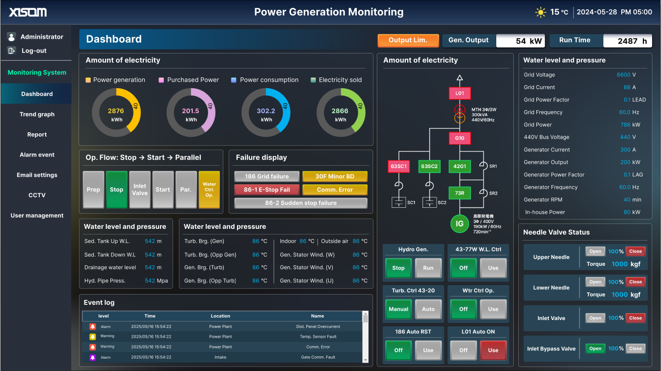661x371 pixels.
Task: Click the G10 breaker node in the diagram
Action: 459,138
